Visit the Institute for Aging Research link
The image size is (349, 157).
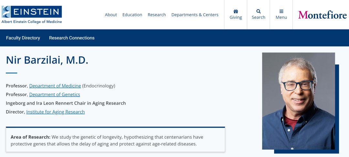(x=55, y=112)
